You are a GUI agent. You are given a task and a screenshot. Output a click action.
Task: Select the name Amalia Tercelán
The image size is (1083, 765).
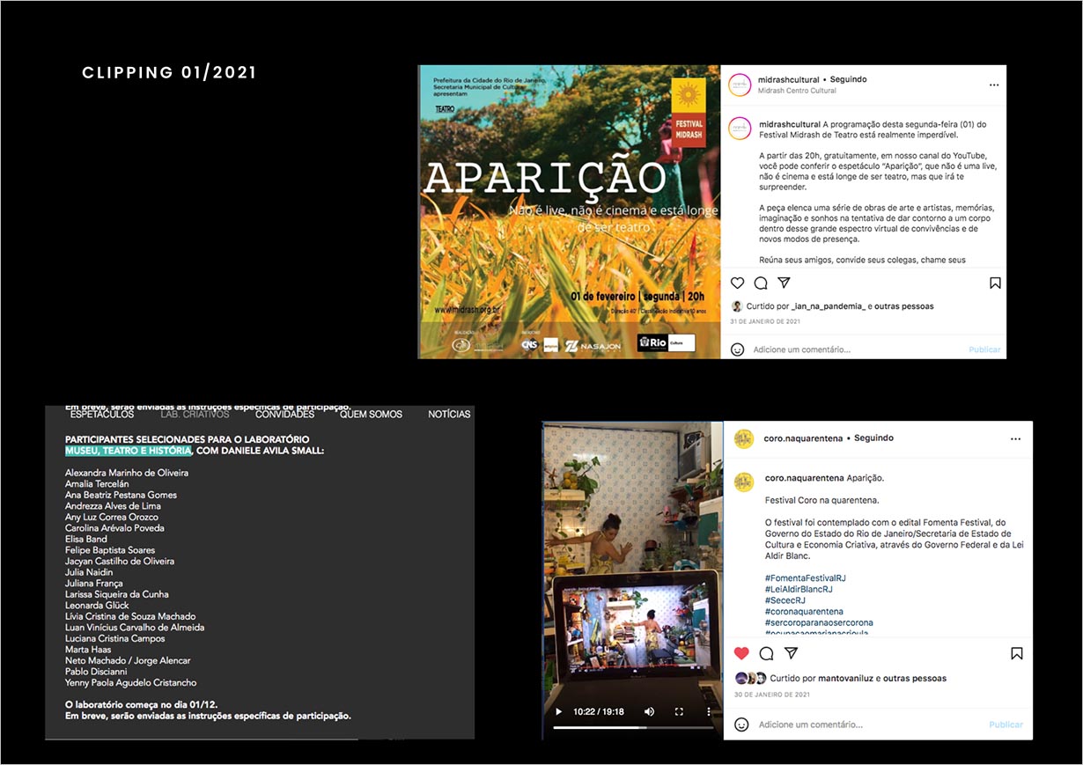pos(97,484)
